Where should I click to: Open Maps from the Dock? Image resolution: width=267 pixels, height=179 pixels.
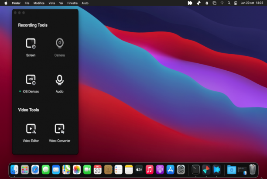[x=66, y=169]
